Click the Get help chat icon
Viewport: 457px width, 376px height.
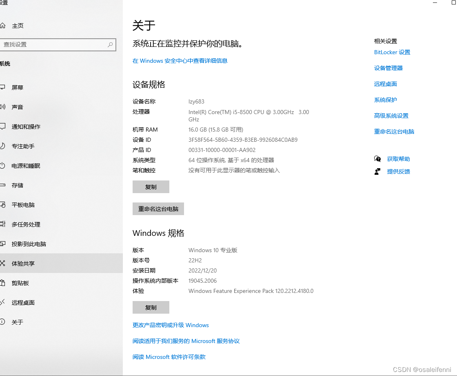[x=377, y=159]
